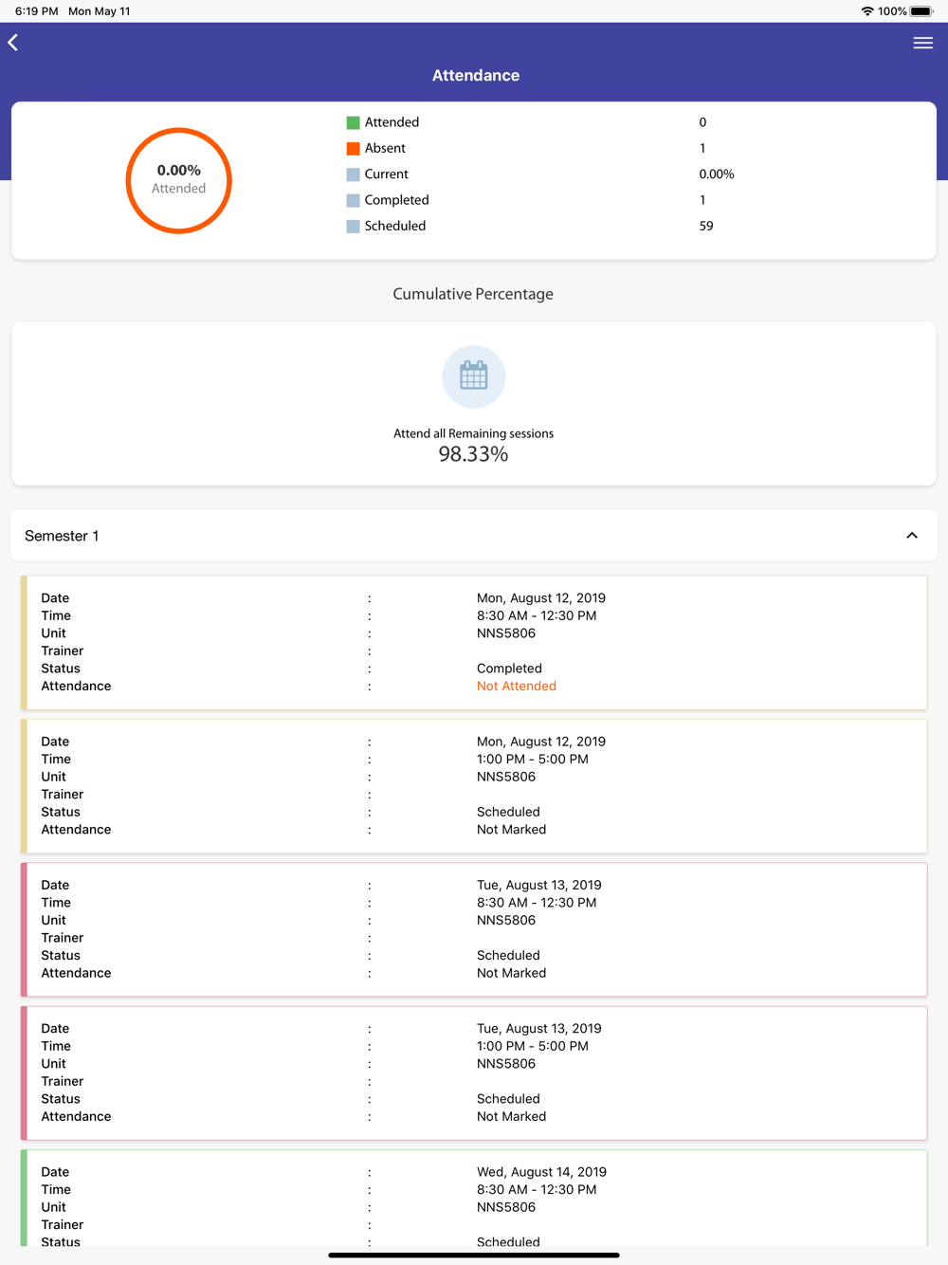Open the hamburger menu icon
The image size is (948, 1265).
(922, 43)
